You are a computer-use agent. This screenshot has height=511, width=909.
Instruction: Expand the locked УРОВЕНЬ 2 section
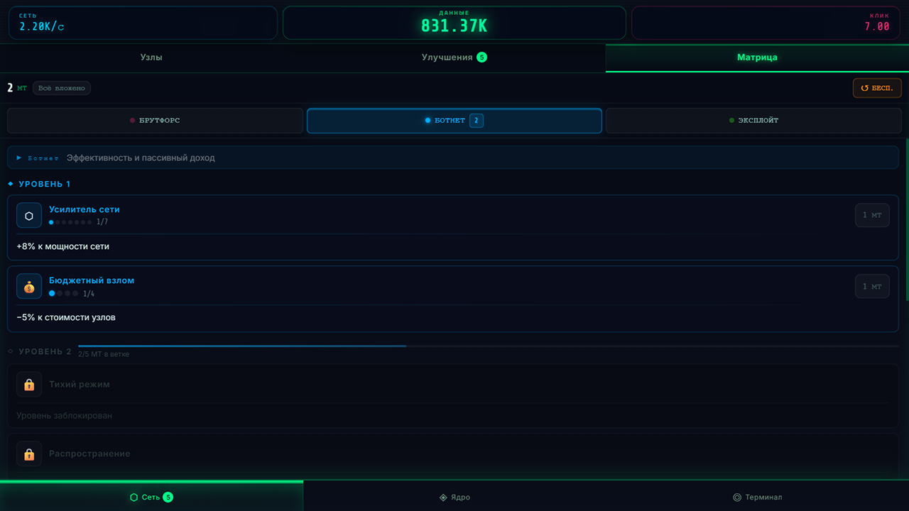click(39, 351)
